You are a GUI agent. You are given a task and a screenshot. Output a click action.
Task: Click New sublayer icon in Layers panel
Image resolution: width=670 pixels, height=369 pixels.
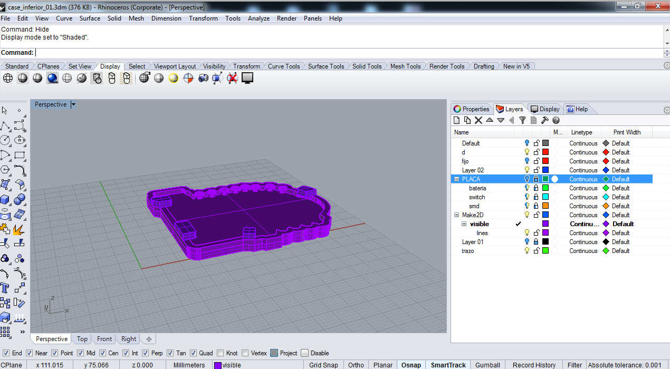[467, 120]
